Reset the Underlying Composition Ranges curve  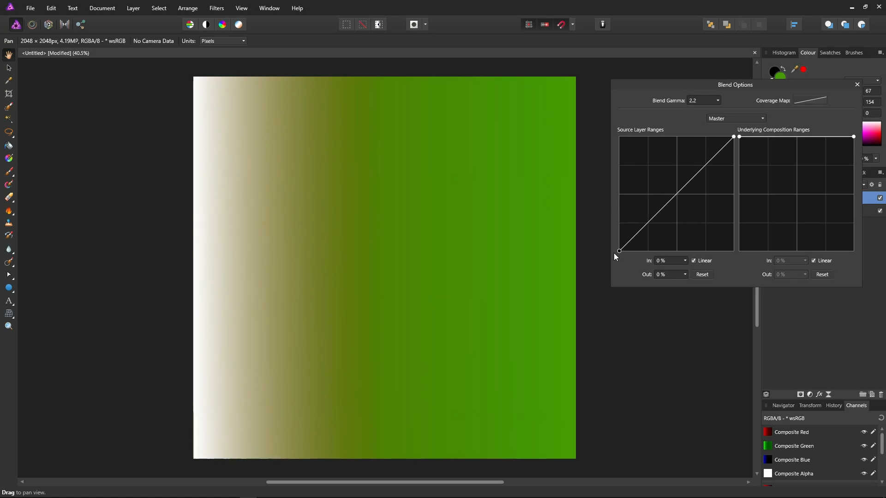click(822, 274)
